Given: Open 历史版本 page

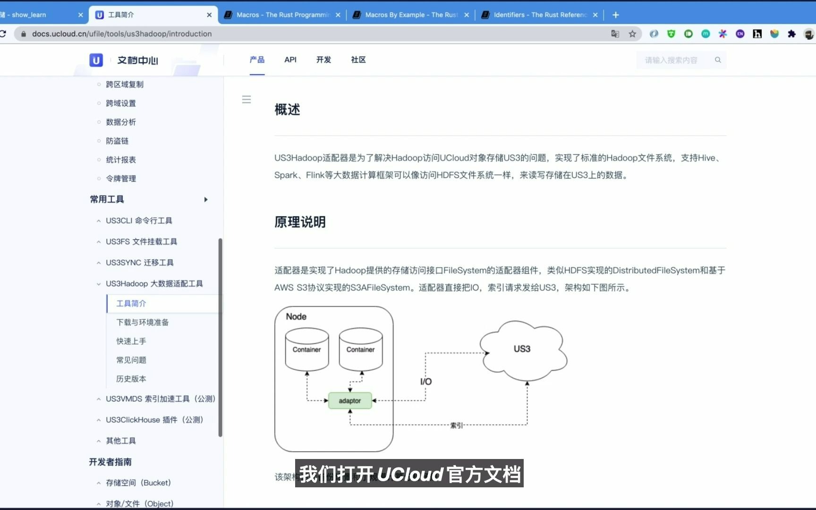Looking at the screenshot, I should click(131, 379).
